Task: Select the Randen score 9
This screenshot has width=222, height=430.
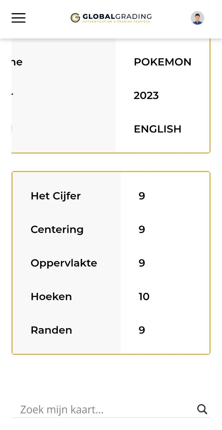Action: point(142,330)
